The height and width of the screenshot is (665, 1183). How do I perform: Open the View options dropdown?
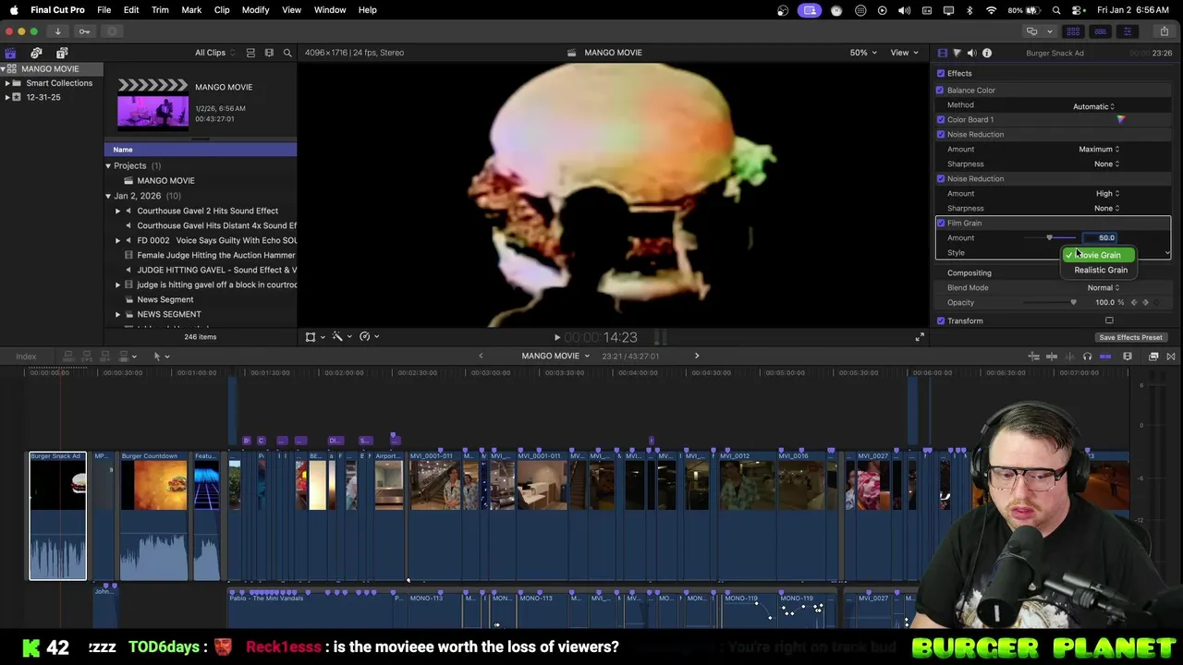coord(903,53)
